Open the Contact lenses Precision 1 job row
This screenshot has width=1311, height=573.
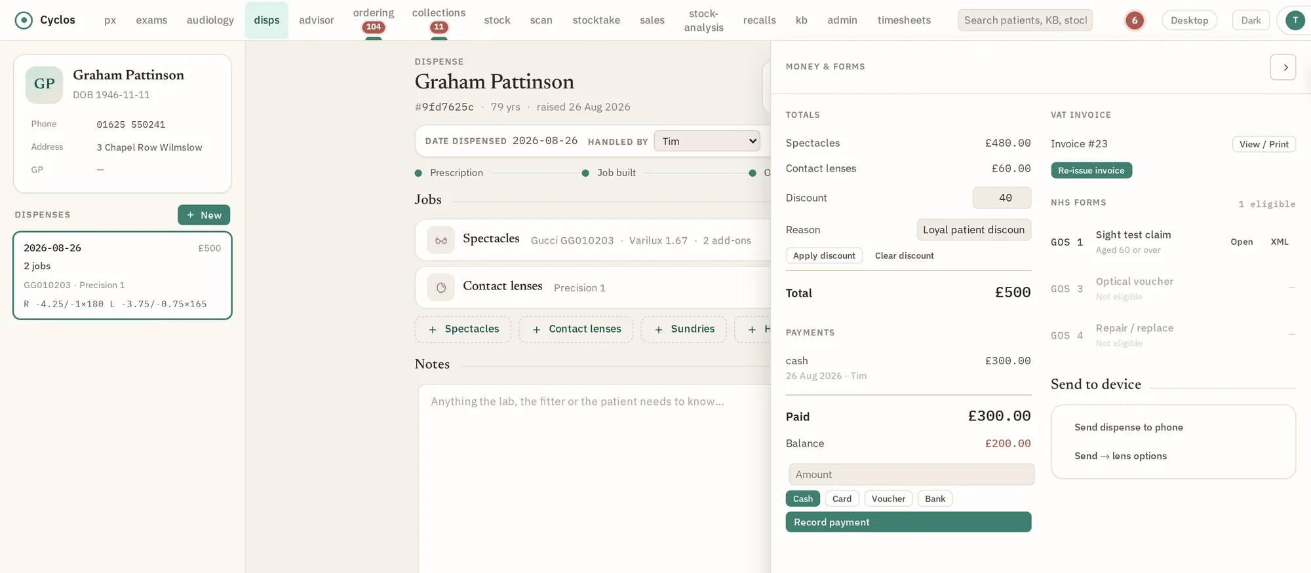[x=593, y=287]
